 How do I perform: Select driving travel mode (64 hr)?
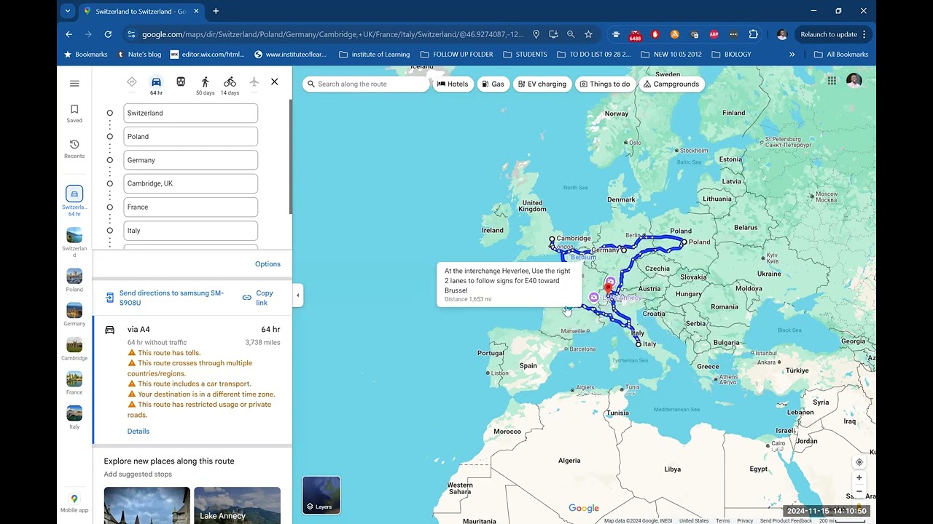point(156,85)
